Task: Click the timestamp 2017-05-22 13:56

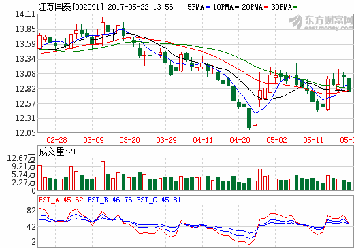Action: click(x=140, y=7)
